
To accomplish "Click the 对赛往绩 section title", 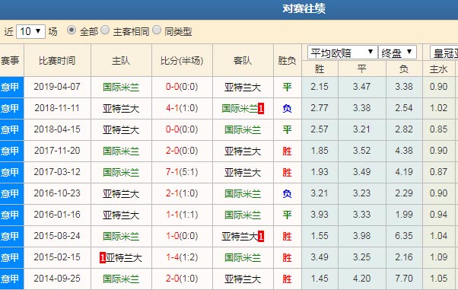I will [304, 8].
